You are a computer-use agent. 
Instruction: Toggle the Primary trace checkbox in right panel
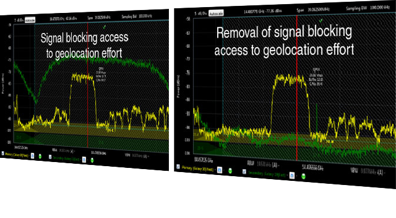178,167
